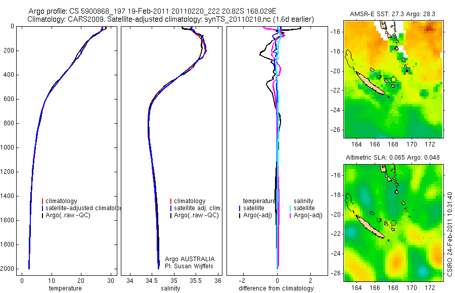Click latitude tick '-18' on SST map

(x=335, y=52)
